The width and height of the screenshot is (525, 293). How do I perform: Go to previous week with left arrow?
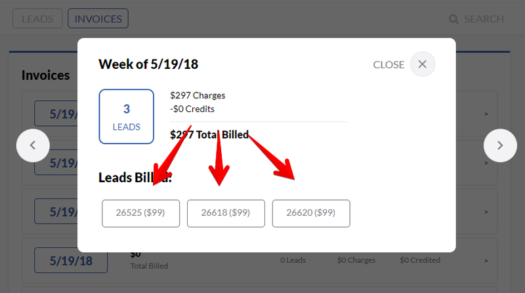click(33, 146)
